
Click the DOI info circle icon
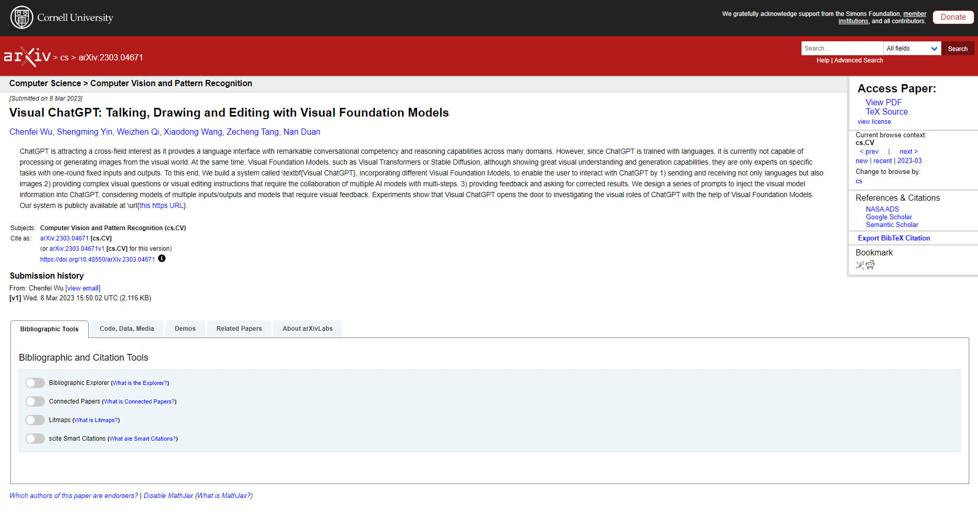point(162,259)
